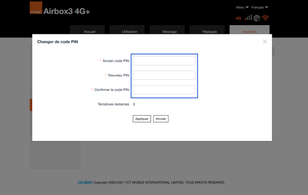308x195 pixels.
Task: Open the Wi-Fi status icon
Action: coord(266,18)
